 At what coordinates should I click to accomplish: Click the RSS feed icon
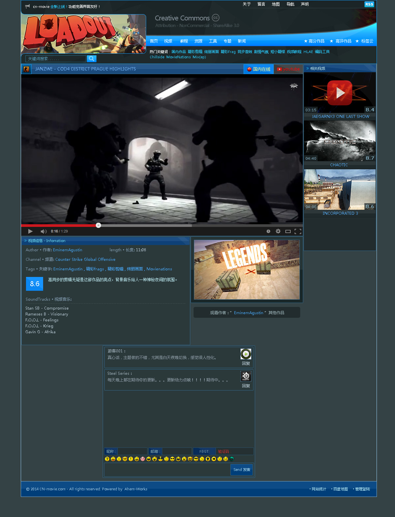pyautogui.click(x=369, y=4)
